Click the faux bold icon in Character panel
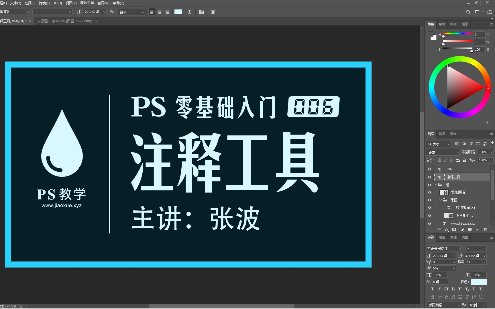Viewport: 495px width, 309px height. coord(433,289)
